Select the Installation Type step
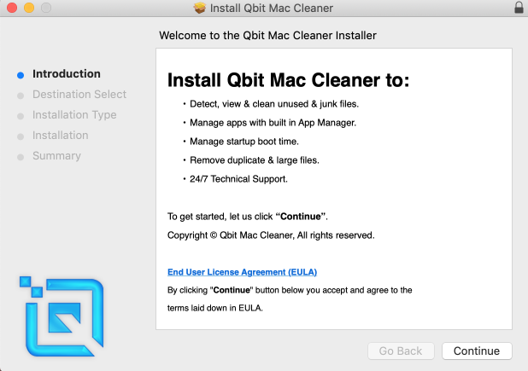 [x=74, y=115]
